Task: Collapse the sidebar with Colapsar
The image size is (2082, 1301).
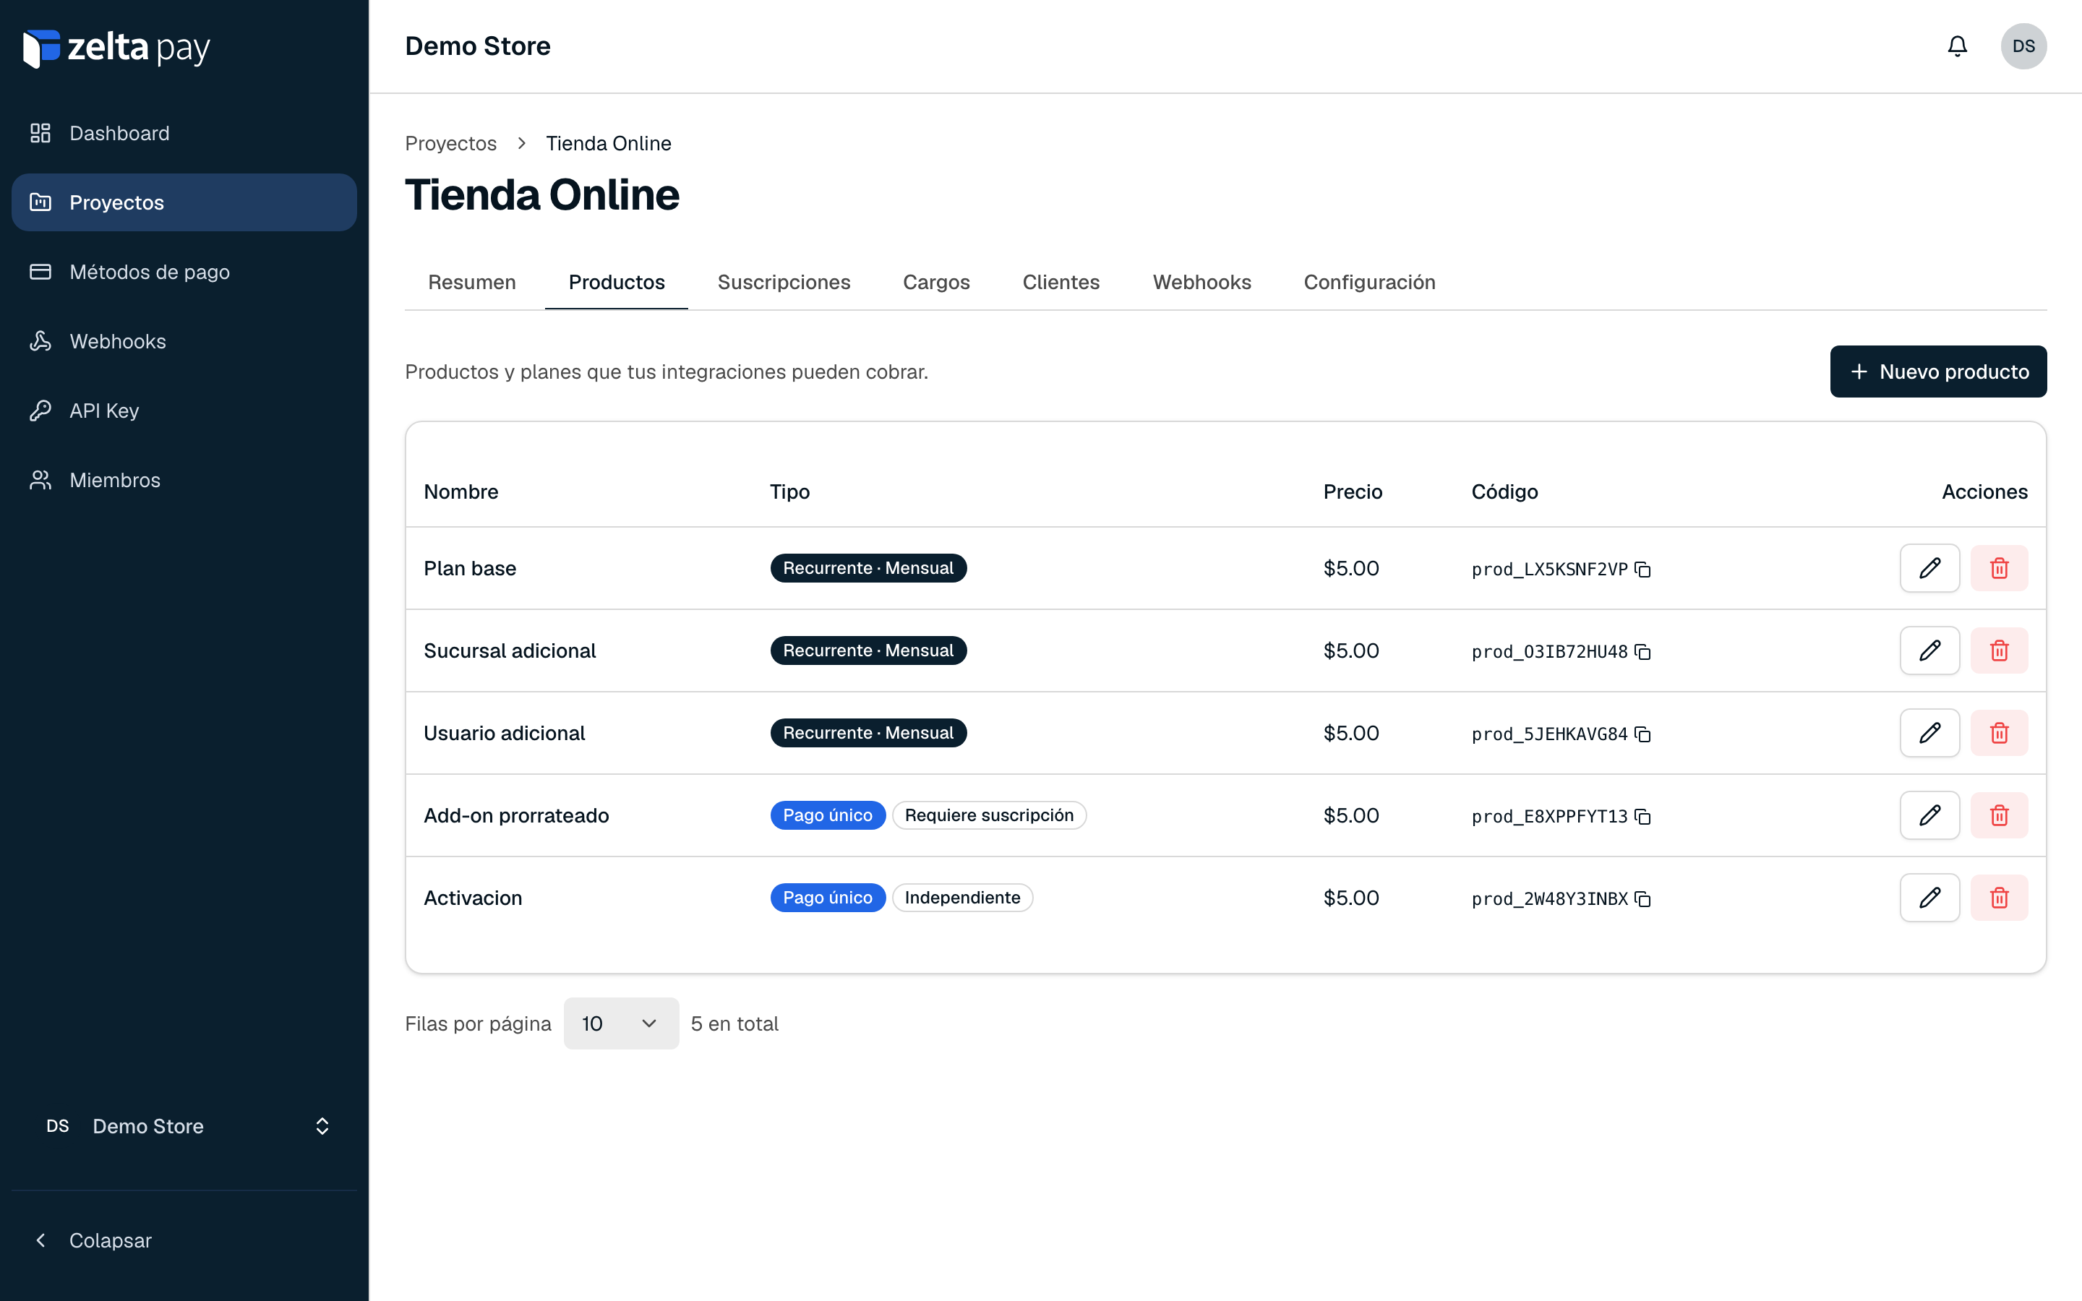Action: coord(184,1241)
